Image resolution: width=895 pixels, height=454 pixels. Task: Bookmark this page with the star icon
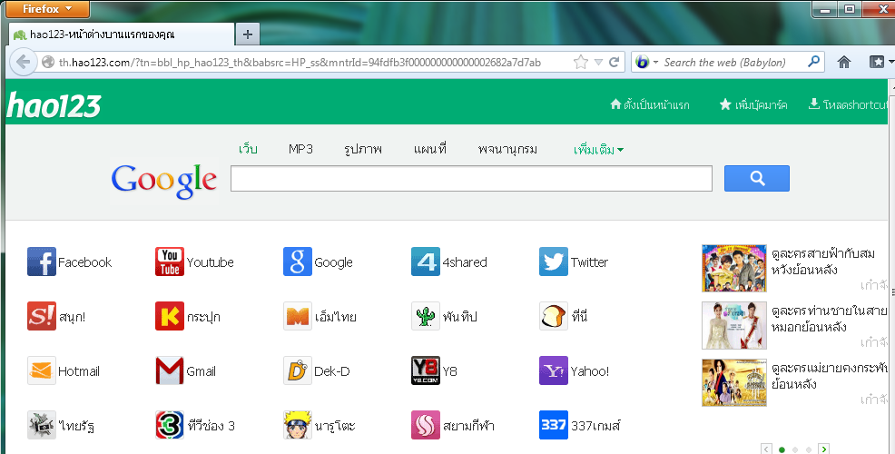(x=581, y=63)
